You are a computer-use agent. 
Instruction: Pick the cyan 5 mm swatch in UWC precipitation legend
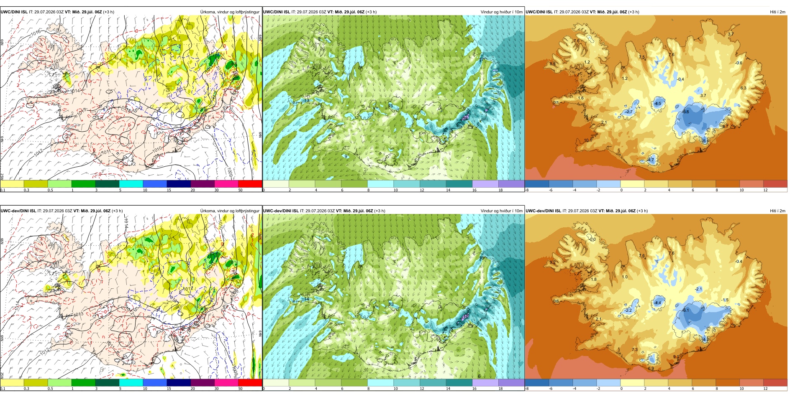click(131, 183)
